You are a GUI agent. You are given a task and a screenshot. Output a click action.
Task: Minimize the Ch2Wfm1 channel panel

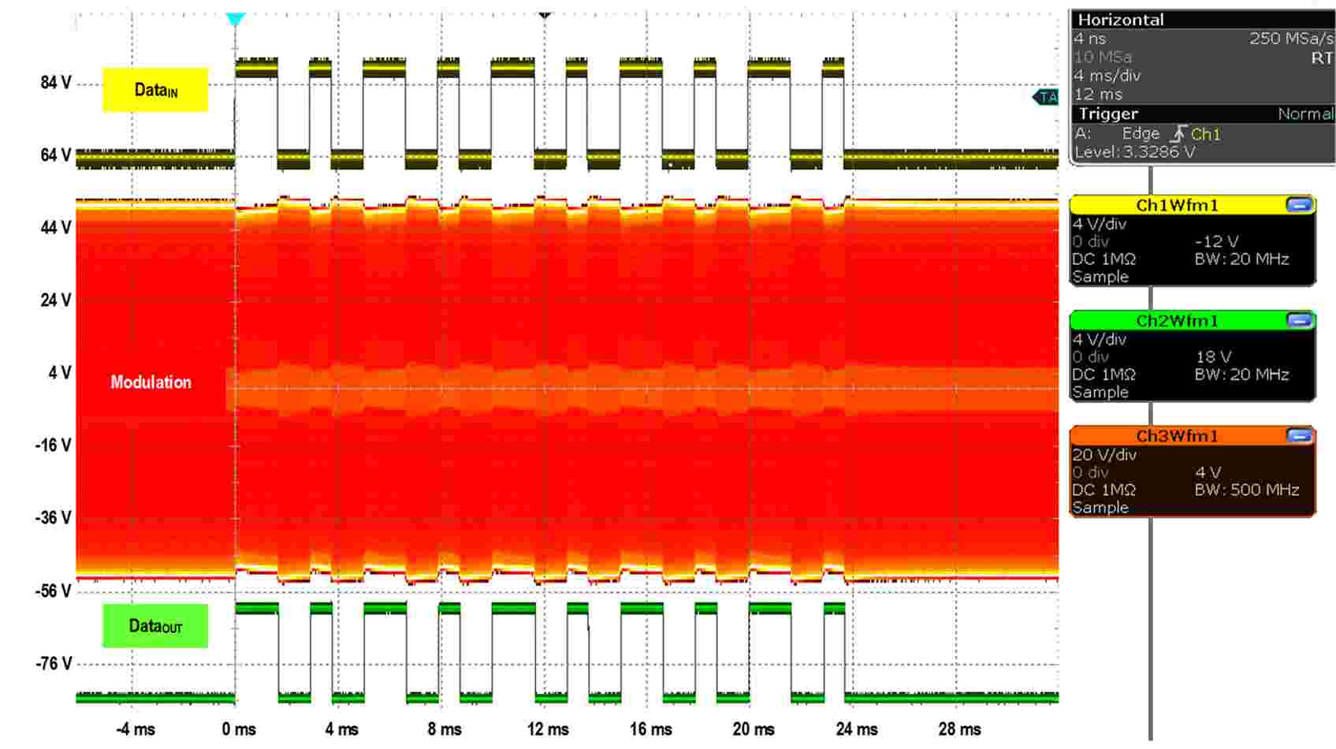click(1299, 321)
